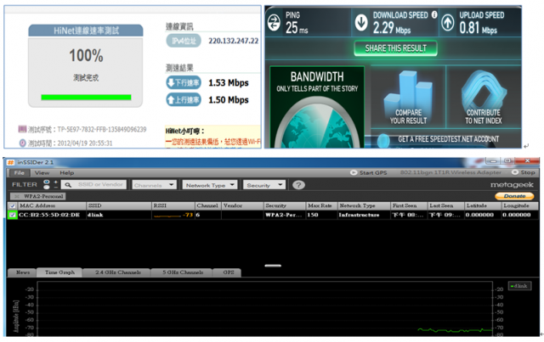Click the -73 RSSI value
Screen dimensions: 544x342
click(x=188, y=215)
